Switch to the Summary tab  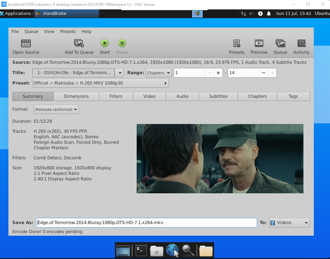(x=33, y=96)
